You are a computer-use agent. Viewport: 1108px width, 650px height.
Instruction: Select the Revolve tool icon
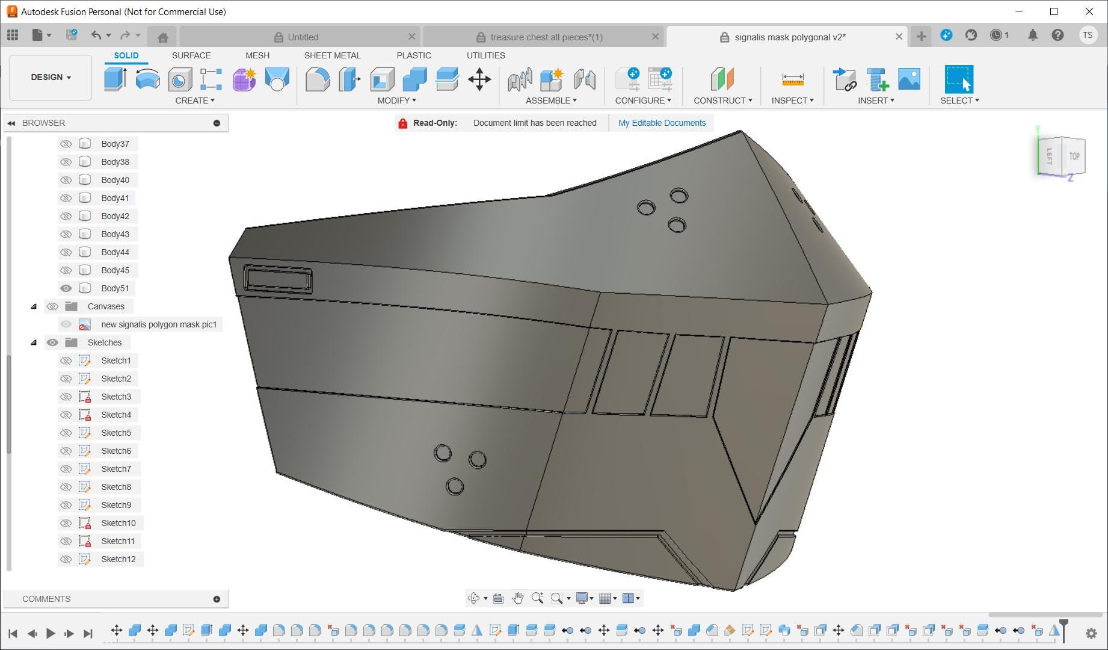[x=147, y=79]
